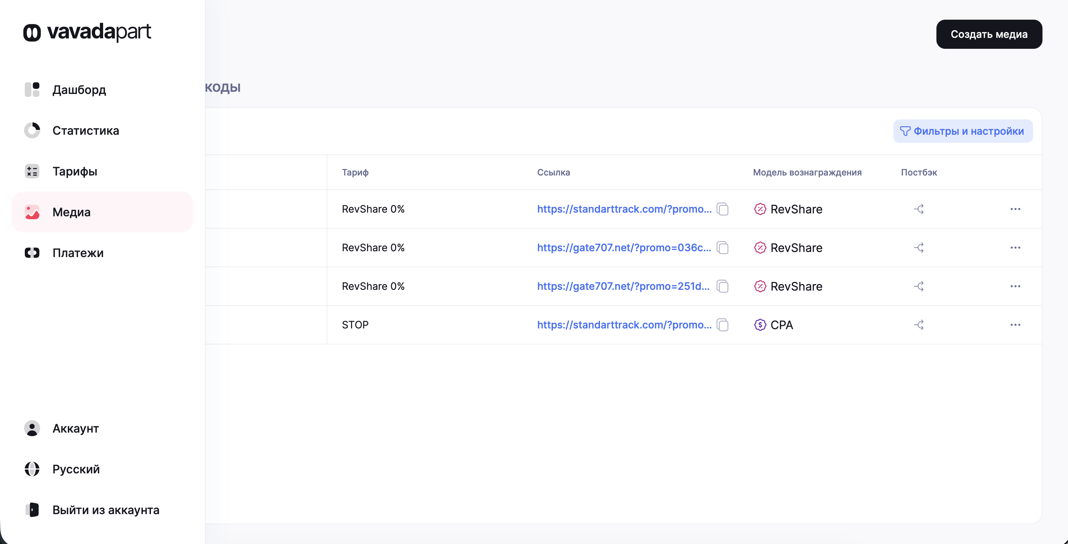Open three-dots menu on first row

coord(1015,209)
